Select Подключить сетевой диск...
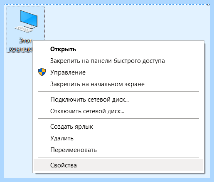The height and width of the screenshot is (182, 214). point(118,100)
